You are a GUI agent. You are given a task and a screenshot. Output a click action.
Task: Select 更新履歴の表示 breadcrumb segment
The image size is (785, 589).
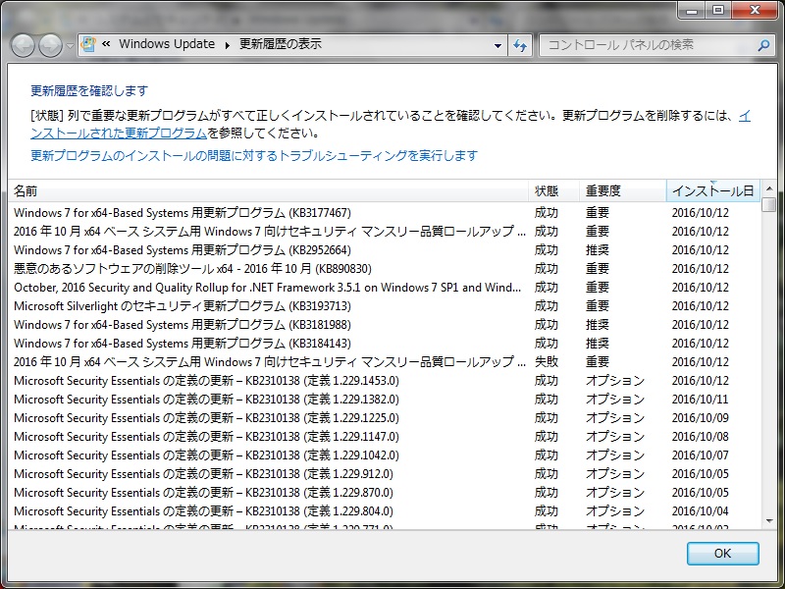click(x=281, y=44)
